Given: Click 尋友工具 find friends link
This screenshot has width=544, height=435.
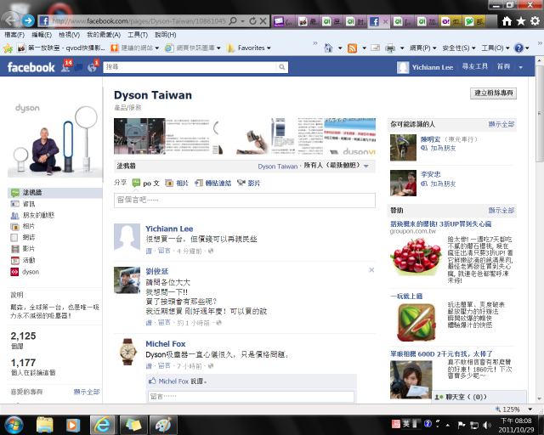Looking at the screenshot, I should 474,66.
